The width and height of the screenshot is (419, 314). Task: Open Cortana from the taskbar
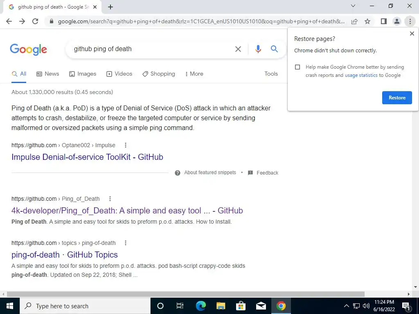click(160, 306)
